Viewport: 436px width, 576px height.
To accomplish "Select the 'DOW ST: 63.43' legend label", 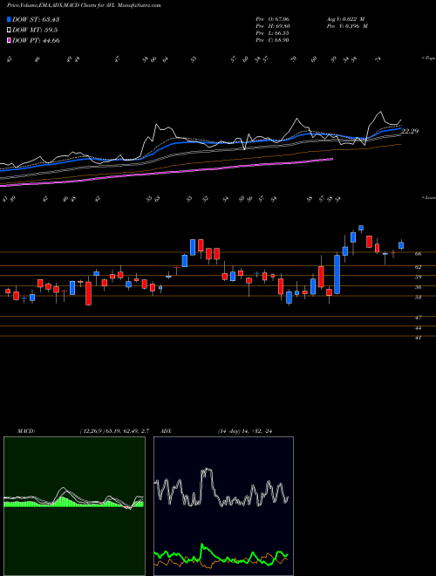I will pos(36,19).
